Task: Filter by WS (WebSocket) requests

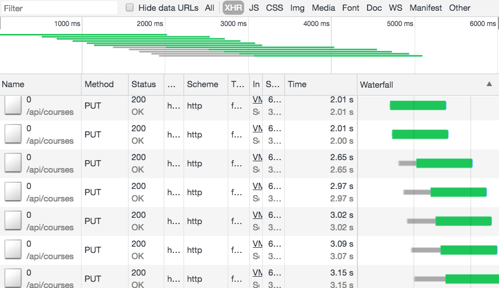Action: (x=395, y=8)
